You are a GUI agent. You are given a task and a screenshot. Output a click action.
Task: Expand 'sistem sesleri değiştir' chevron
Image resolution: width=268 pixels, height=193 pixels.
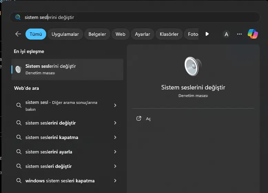tap(115, 166)
